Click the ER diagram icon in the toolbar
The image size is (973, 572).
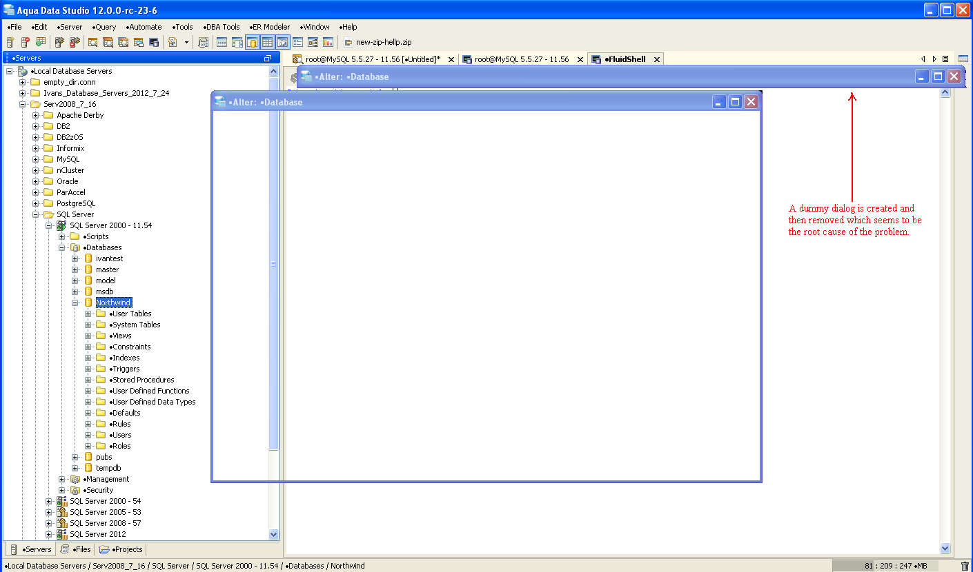313,42
